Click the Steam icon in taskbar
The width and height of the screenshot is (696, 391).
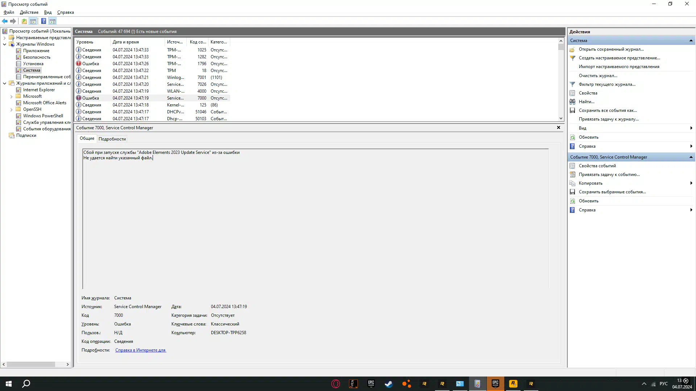[389, 384]
